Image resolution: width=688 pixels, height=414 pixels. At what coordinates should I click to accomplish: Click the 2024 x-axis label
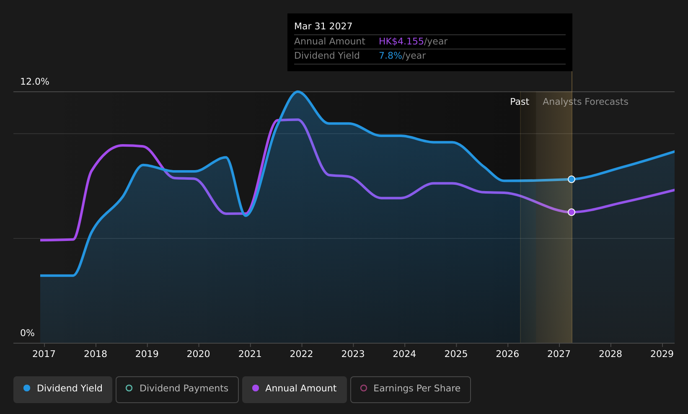[x=404, y=354]
